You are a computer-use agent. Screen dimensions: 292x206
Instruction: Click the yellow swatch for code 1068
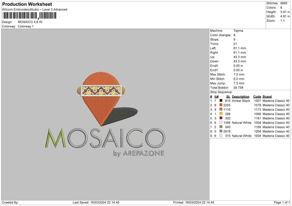pyautogui.click(x=221, y=114)
